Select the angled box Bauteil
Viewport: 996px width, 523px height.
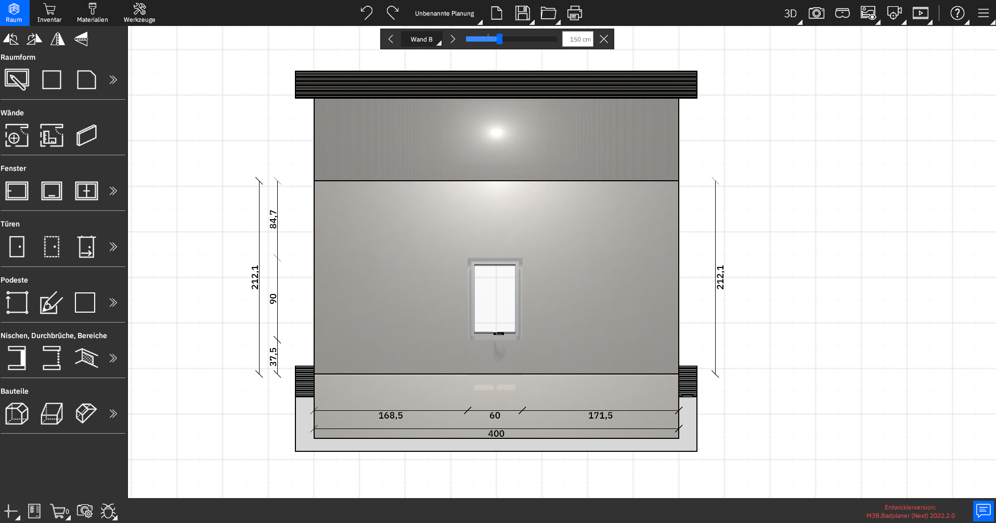86,414
